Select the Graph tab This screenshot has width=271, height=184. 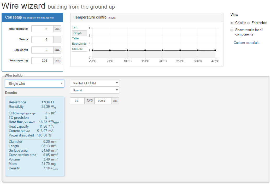pyautogui.click(x=78, y=33)
